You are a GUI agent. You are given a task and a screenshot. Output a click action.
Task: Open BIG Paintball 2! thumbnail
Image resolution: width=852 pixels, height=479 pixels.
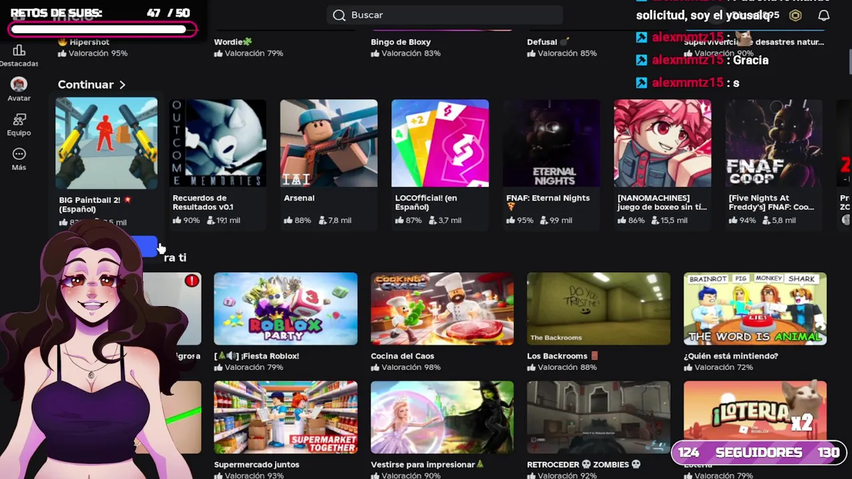click(106, 143)
